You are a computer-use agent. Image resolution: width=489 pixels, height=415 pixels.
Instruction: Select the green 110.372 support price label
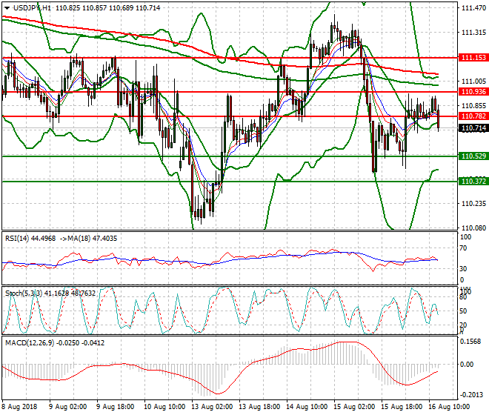pos(473,182)
